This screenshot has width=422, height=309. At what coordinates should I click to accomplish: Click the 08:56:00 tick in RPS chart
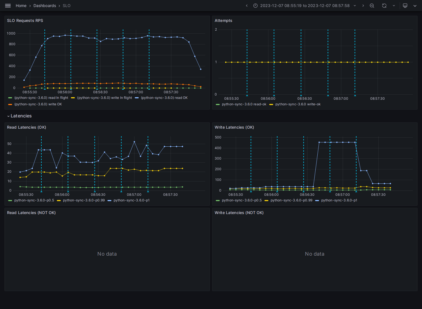pyautogui.click(x=65, y=92)
